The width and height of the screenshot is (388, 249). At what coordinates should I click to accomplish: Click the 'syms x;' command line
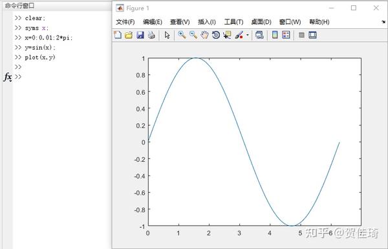pos(37,28)
